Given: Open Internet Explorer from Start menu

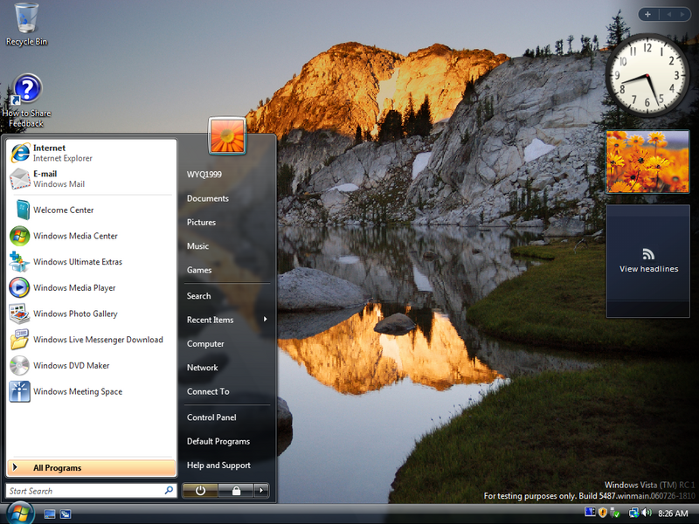Looking at the screenshot, I should point(61,153).
